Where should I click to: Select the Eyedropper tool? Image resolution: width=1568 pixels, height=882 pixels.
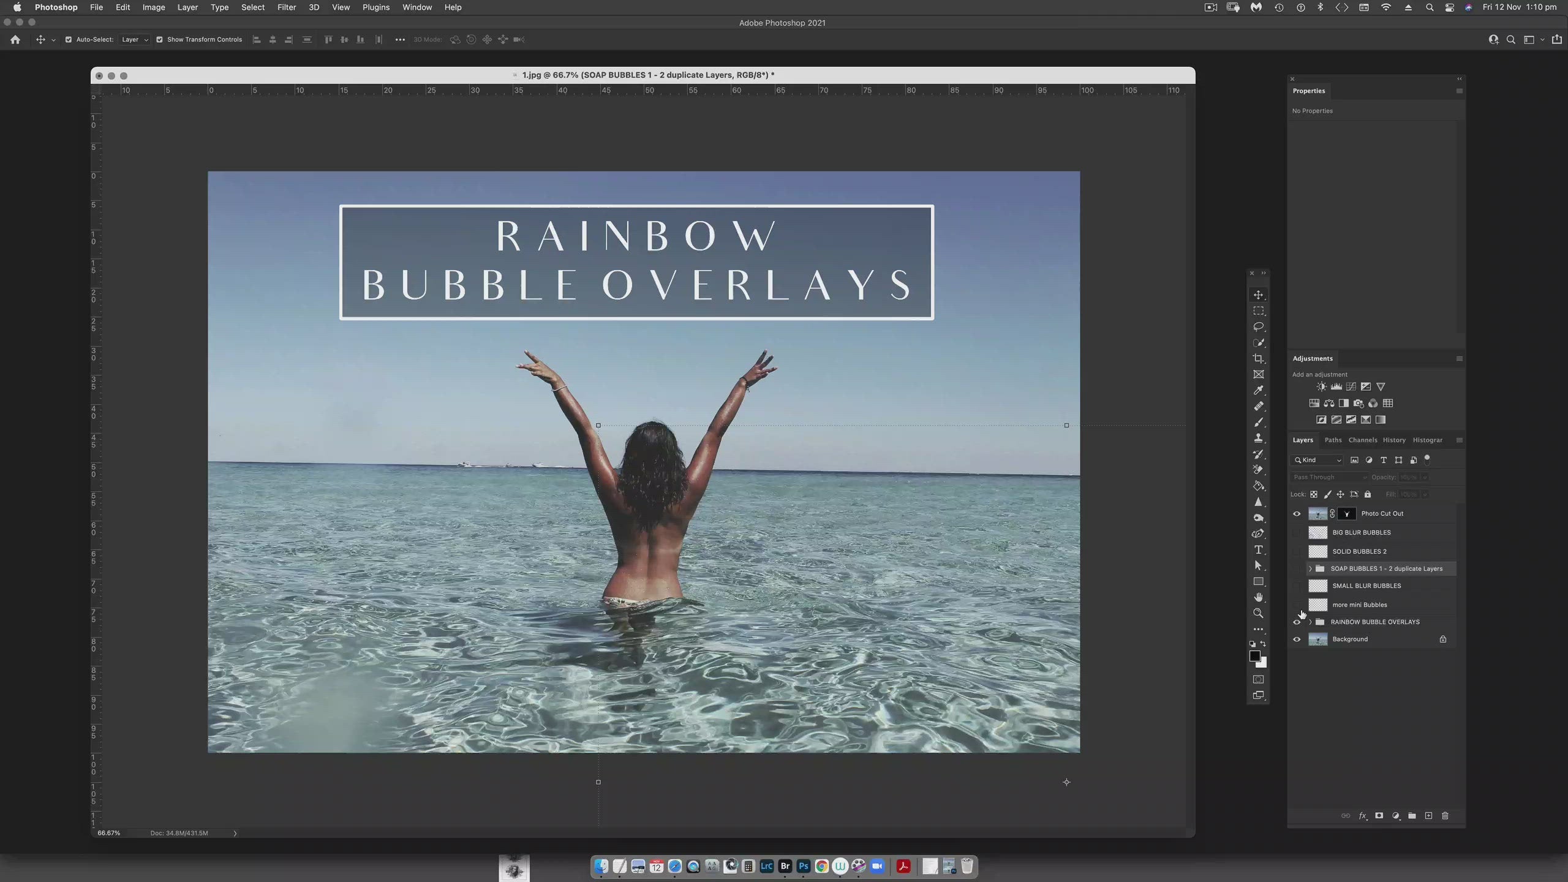[1259, 390]
